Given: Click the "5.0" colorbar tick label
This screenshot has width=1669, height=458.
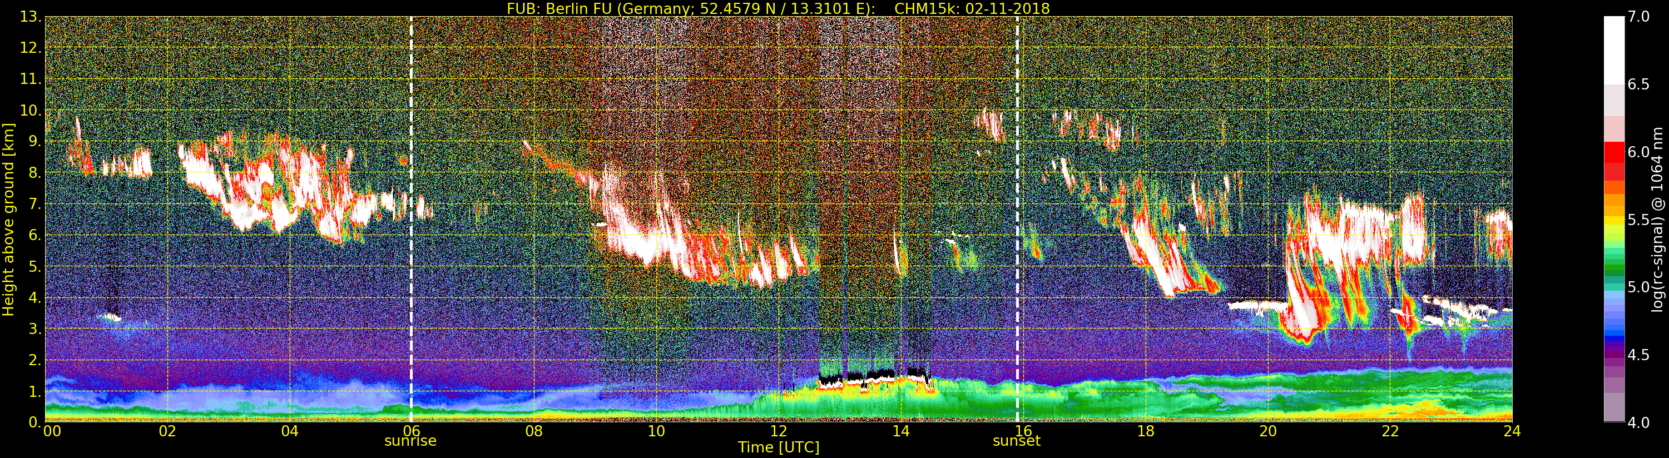Looking at the screenshot, I should click(1638, 287).
